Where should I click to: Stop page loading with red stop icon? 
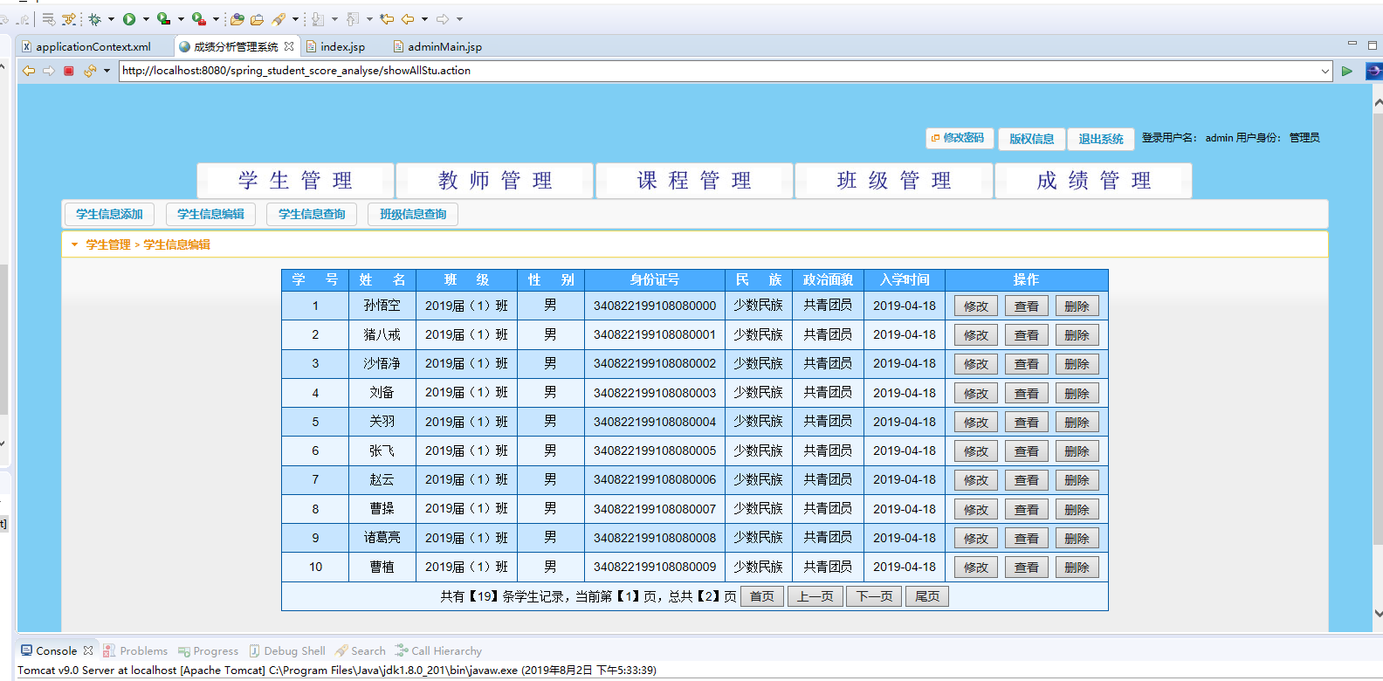68,71
